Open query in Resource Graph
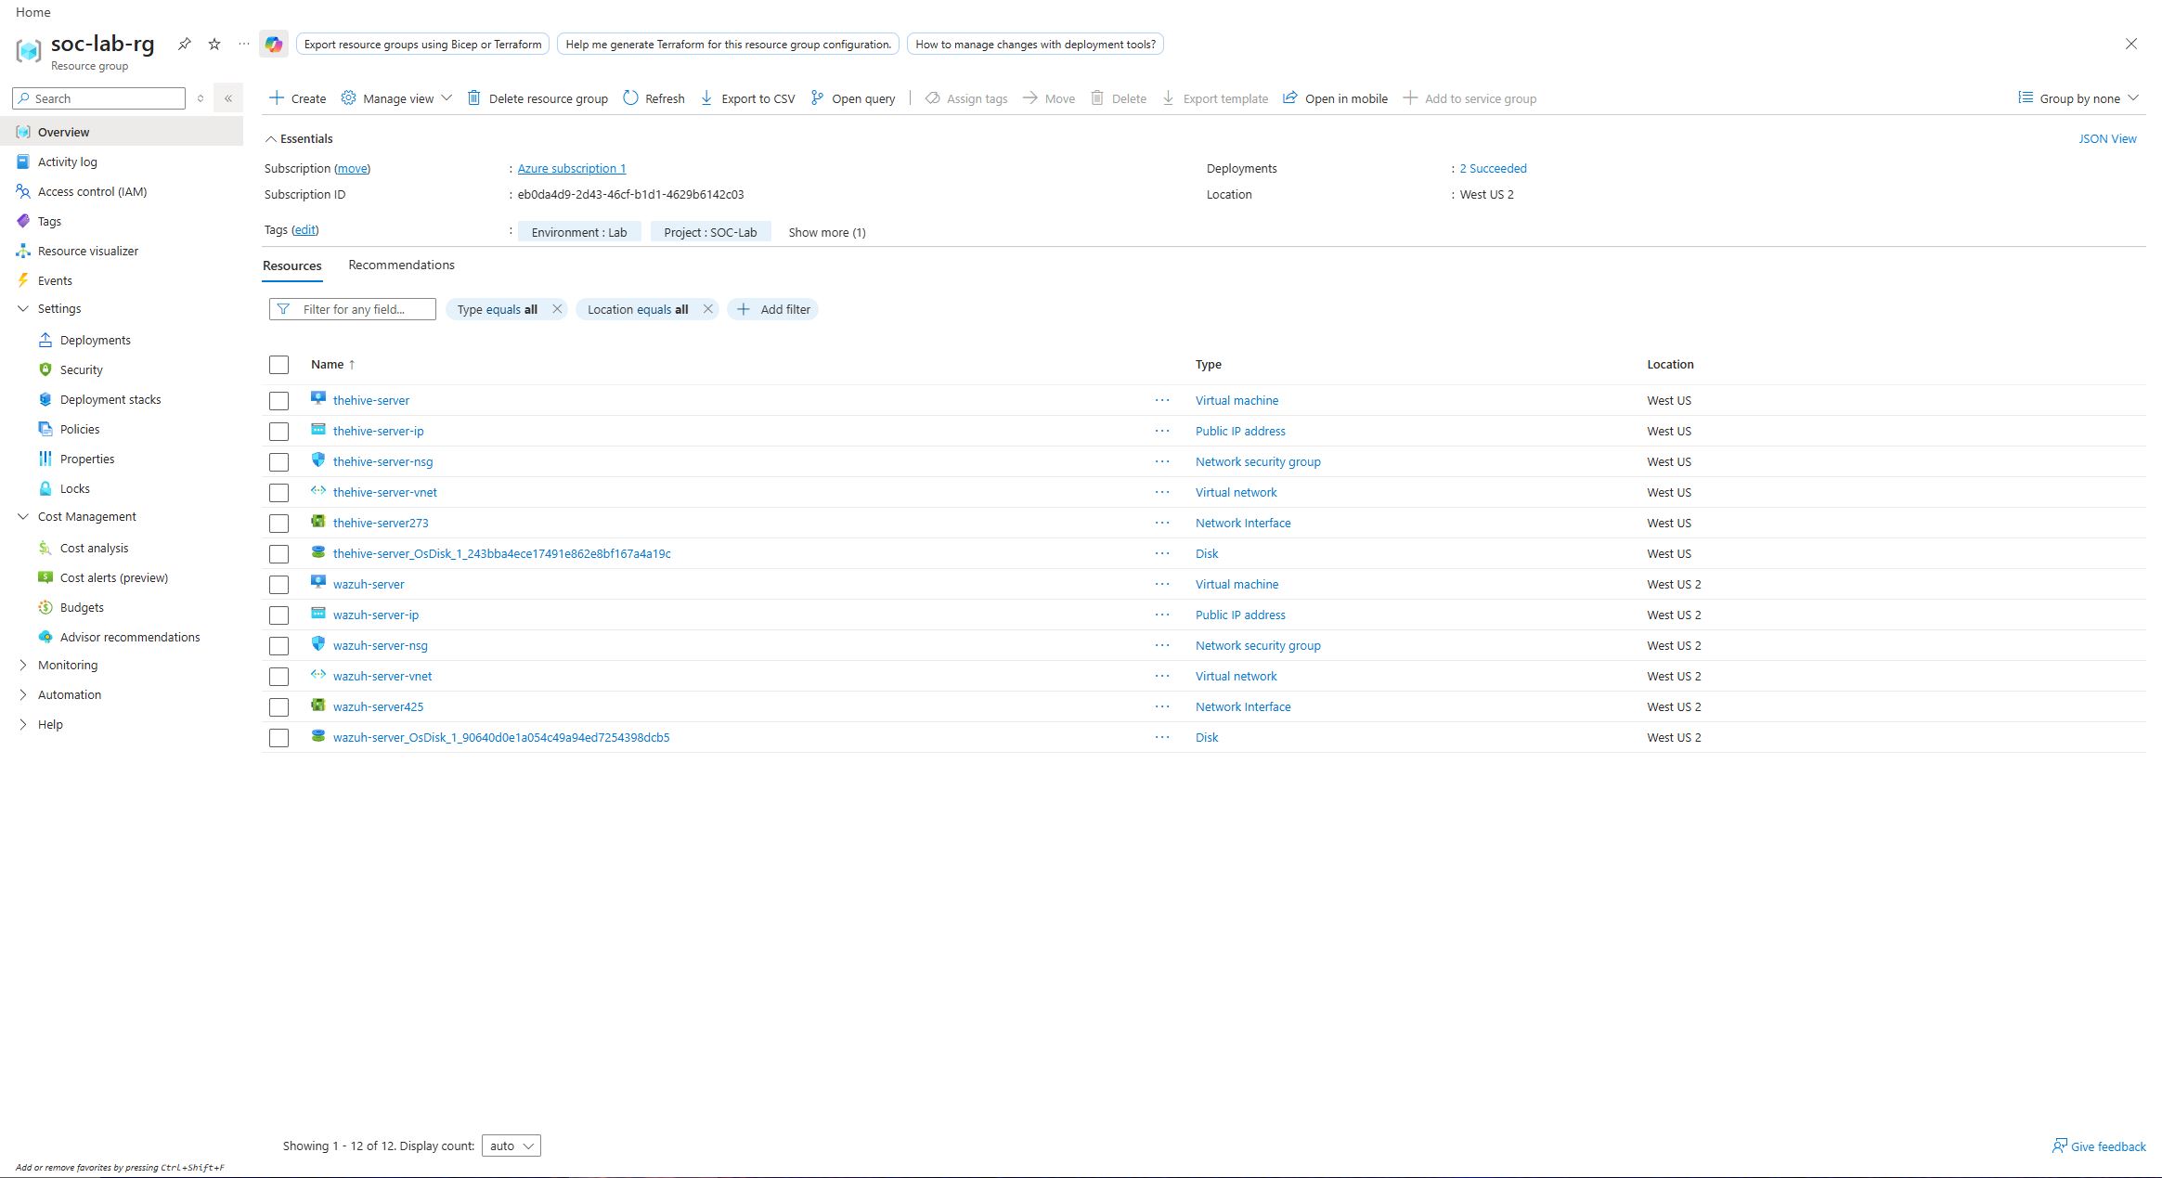The width and height of the screenshot is (2162, 1178). click(853, 98)
